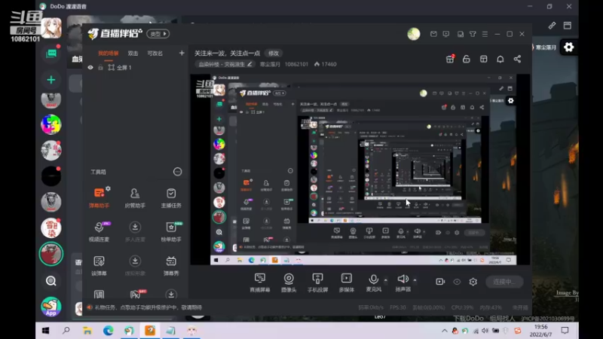This screenshot has height=339, width=603.
Task: Download the 虚拟形象 virtual avatar tool
Action: pyautogui.click(x=135, y=266)
